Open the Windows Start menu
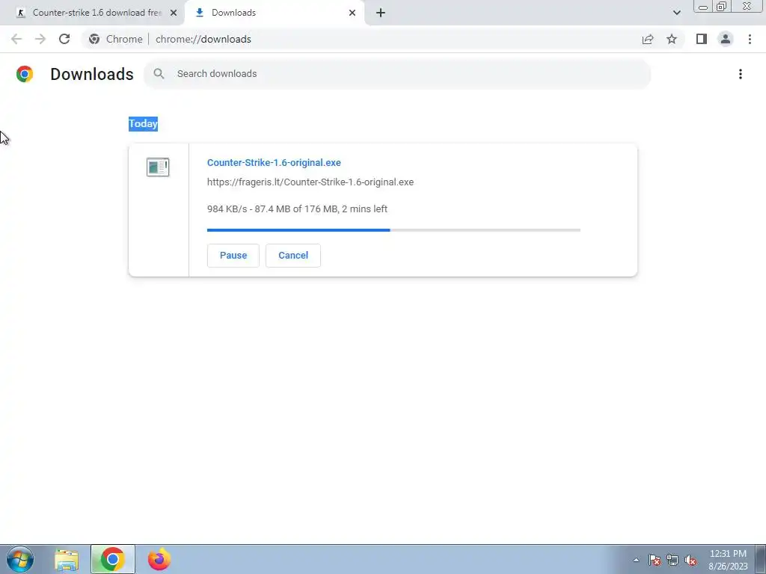This screenshot has height=574, width=766. click(x=20, y=559)
